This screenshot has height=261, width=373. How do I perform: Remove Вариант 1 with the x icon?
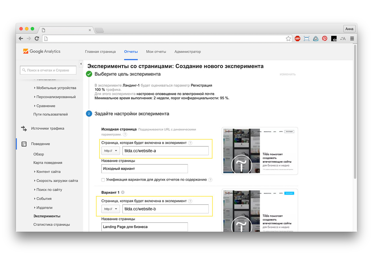(123, 192)
